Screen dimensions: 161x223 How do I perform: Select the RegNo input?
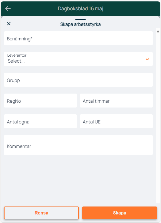click(40, 101)
